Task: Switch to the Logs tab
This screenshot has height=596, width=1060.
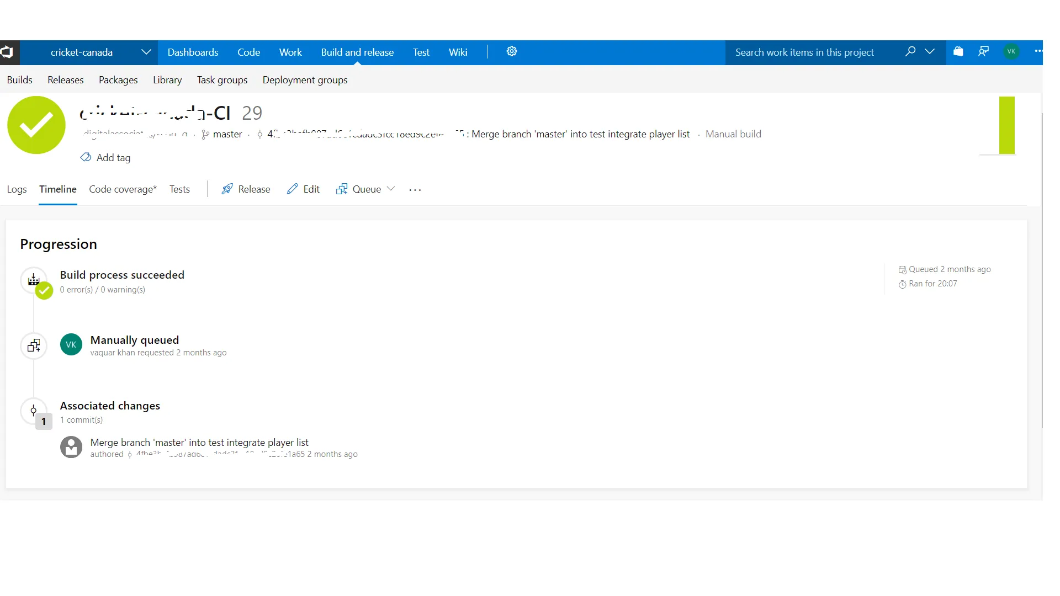Action: click(x=17, y=189)
